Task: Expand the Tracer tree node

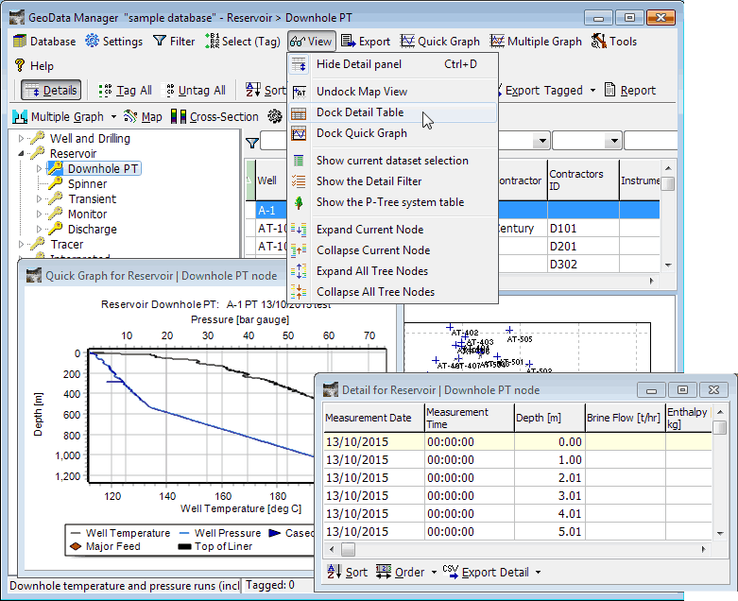Action: click(x=21, y=244)
